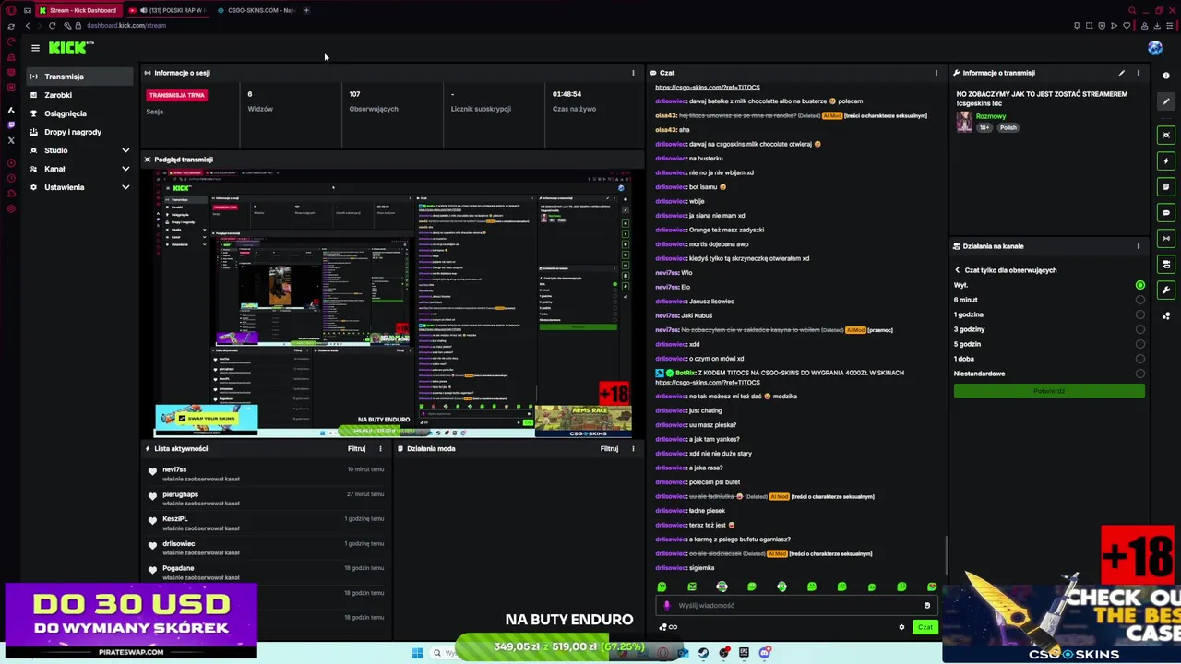1181x664 pixels.
Task: Select the 5 godzin radio option
Action: 1140,344
